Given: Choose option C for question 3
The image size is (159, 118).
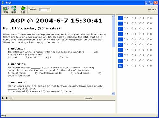Looking at the screenshot, I should (x=141, y=29).
